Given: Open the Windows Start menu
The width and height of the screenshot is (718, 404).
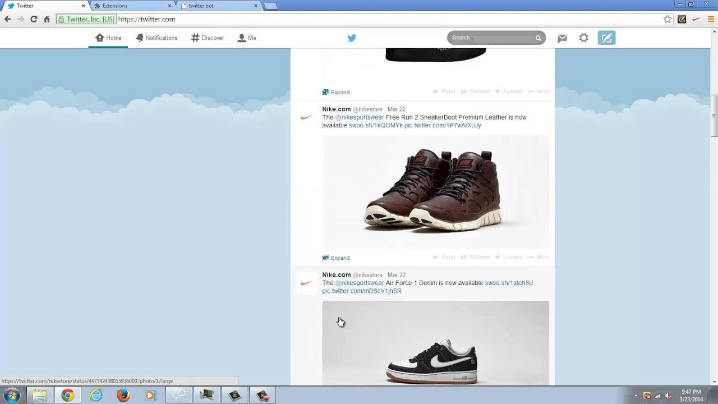Looking at the screenshot, I should coord(12,396).
